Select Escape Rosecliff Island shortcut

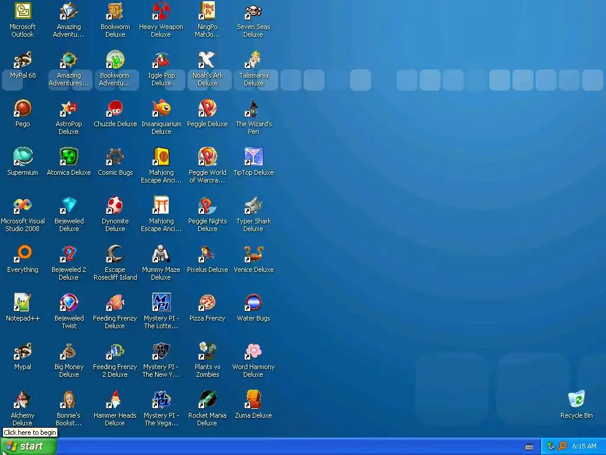[115, 254]
